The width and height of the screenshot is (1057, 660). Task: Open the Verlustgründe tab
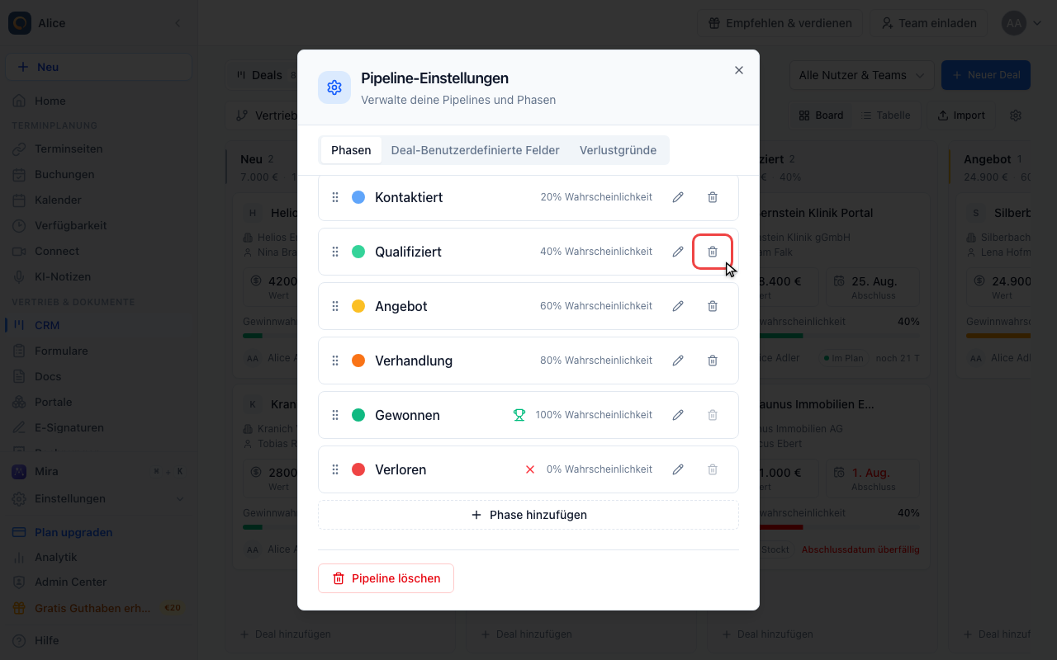click(618, 150)
